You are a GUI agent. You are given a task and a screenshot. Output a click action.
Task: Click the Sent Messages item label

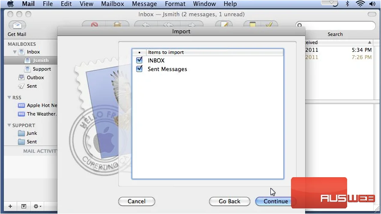[x=168, y=69]
